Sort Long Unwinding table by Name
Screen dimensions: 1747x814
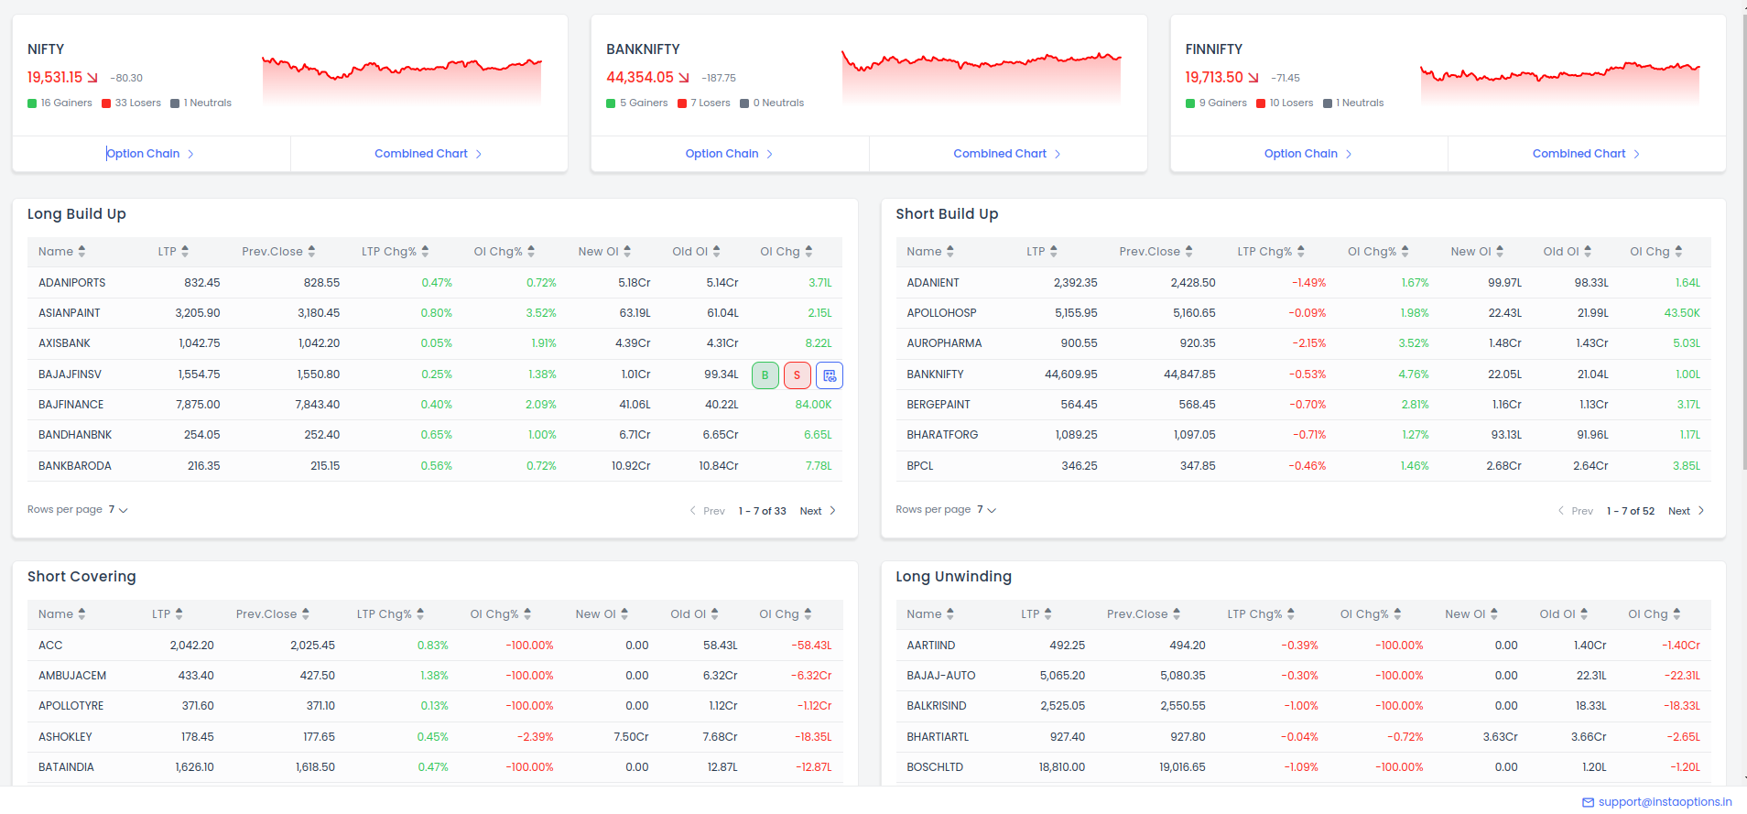pyautogui.click(x=930, y=614)
